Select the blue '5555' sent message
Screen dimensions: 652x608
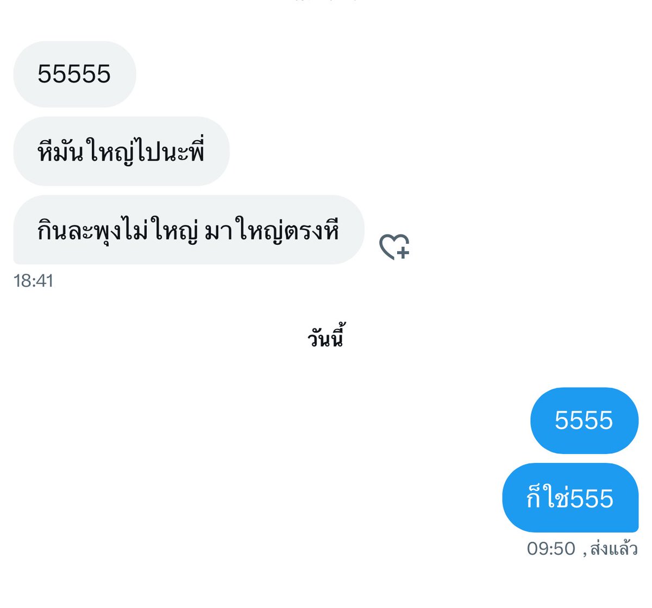584,420
